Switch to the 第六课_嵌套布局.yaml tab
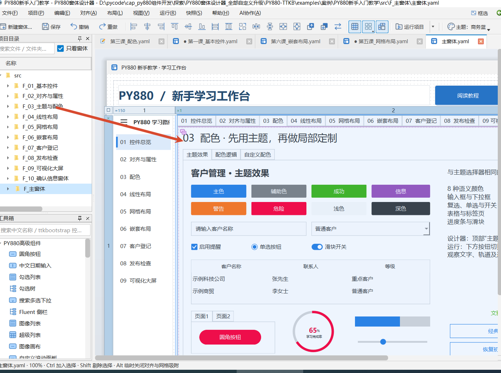501x373 pixels. point(295,41)
